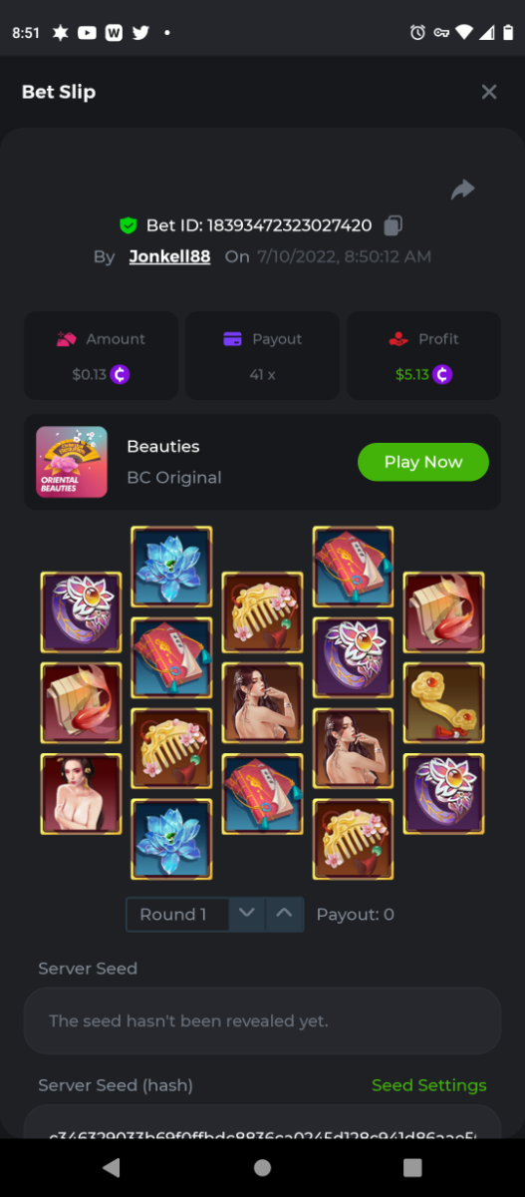This screenshot has width=525, height=1197.
Task: Tap the Profit stat icon
Action: pyautogui.click(x=398, y=339)
